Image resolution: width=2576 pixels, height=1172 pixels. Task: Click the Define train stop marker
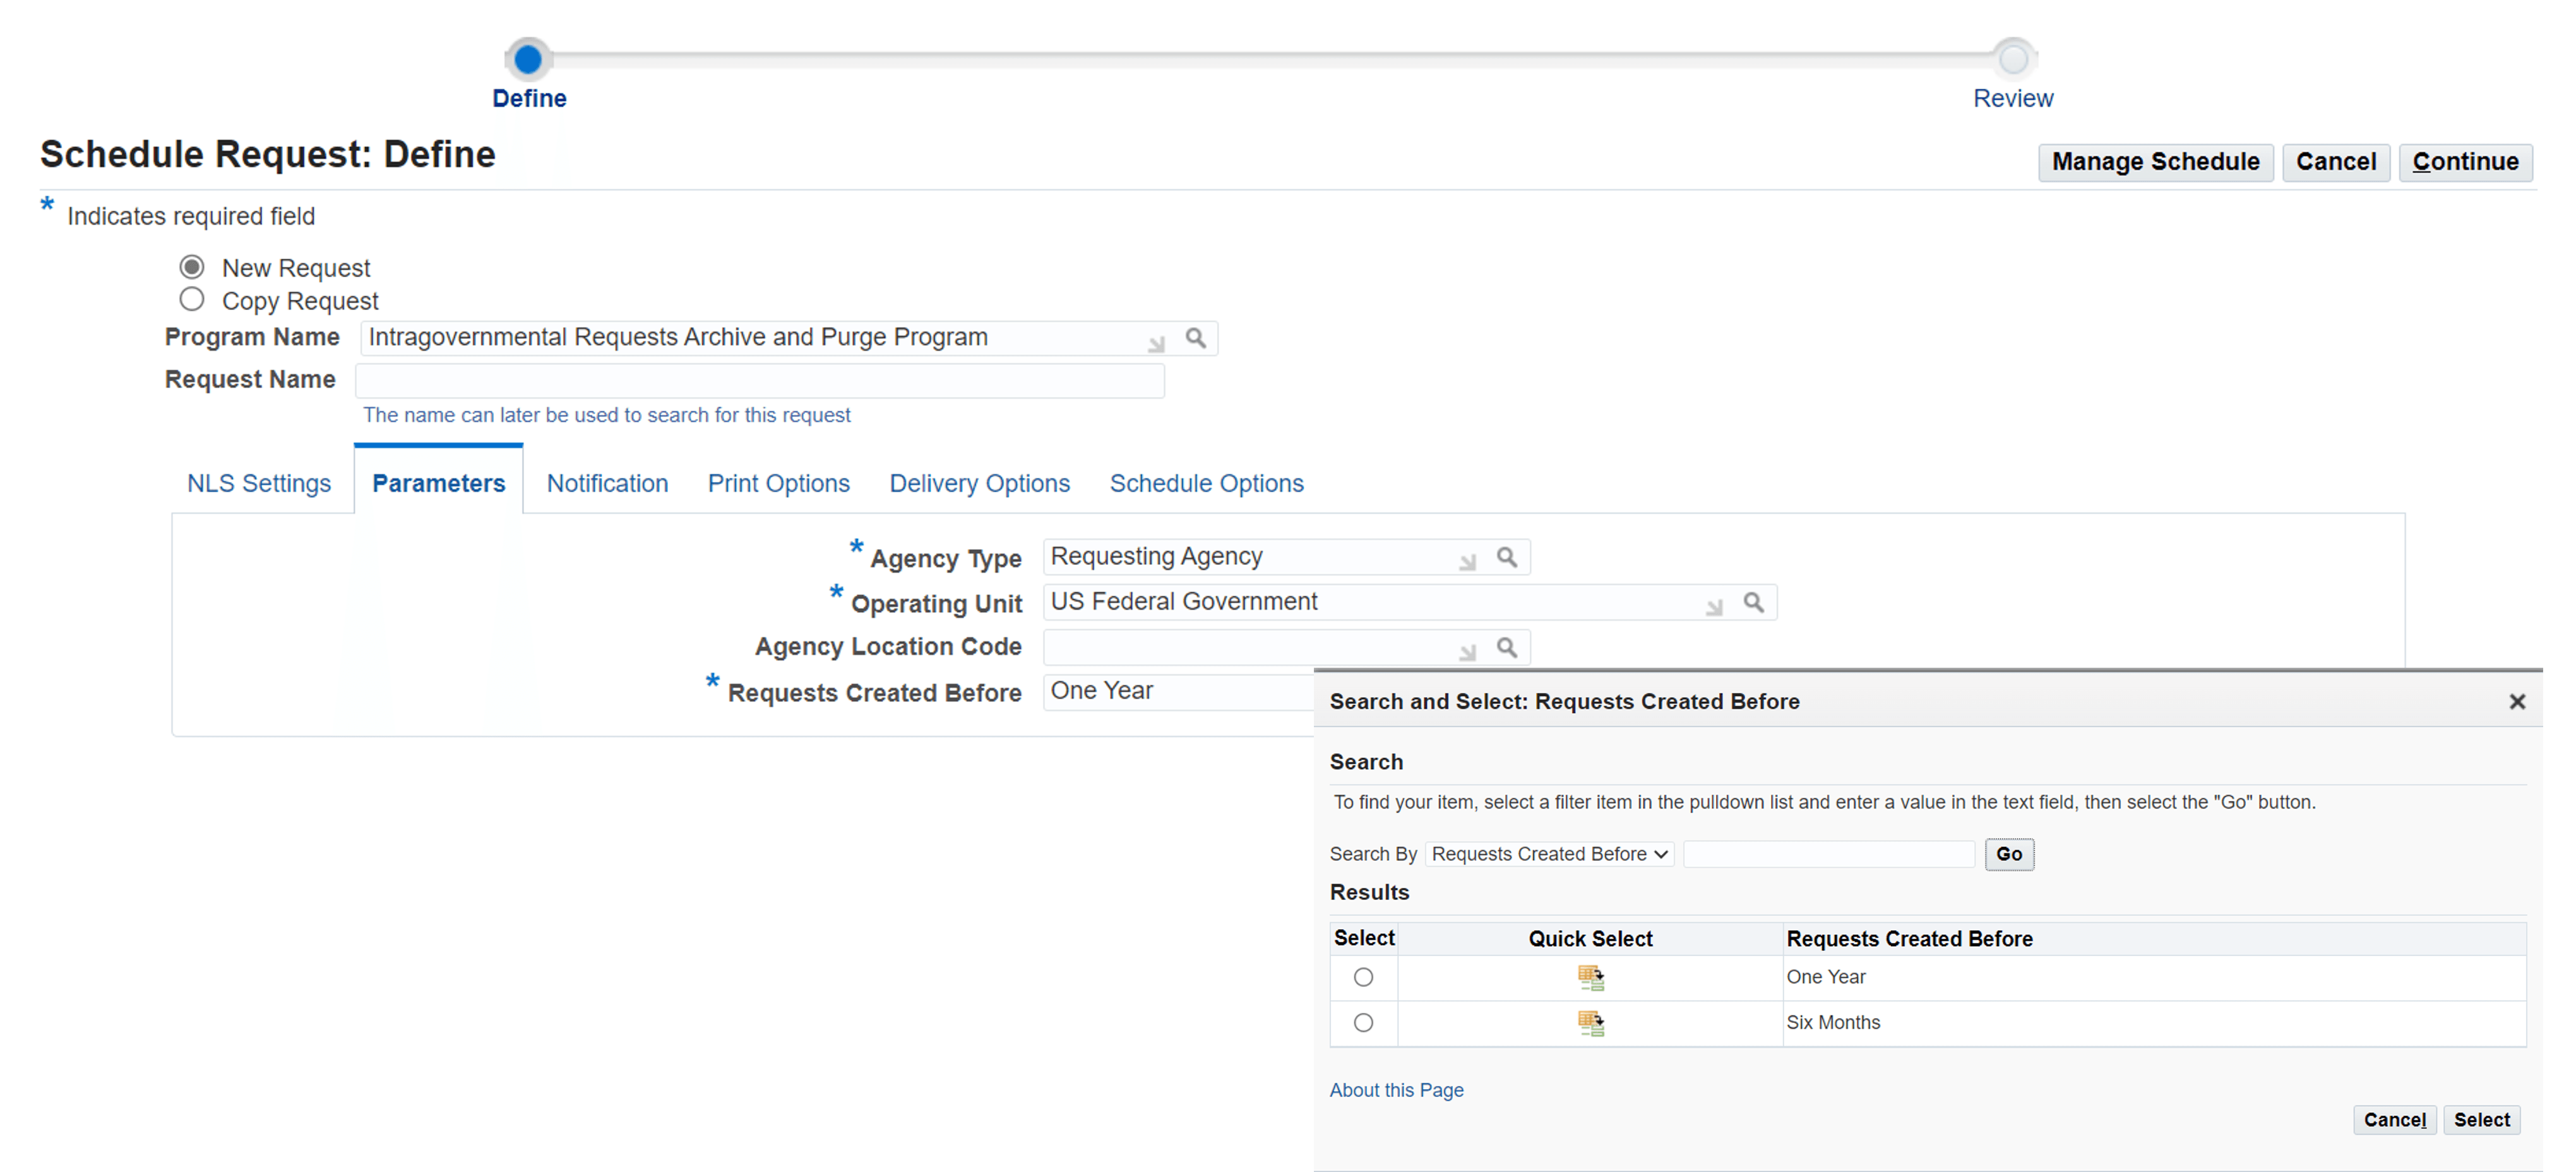click(529, 58)
